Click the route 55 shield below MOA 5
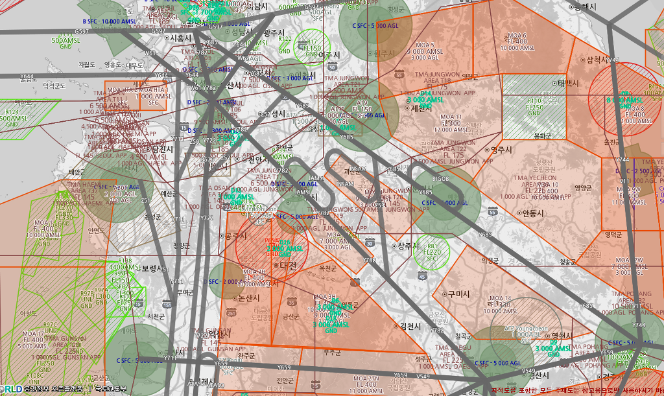This screenshot has width=664, height=396. [399, 75]
